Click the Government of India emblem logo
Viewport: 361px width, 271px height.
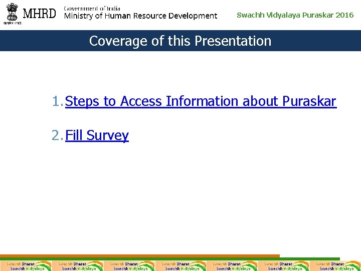13,14
